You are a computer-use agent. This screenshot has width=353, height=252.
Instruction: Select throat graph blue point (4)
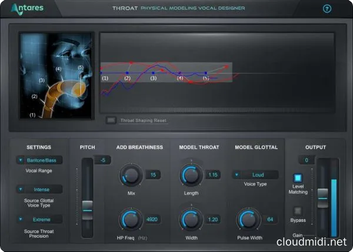(179, 73)
